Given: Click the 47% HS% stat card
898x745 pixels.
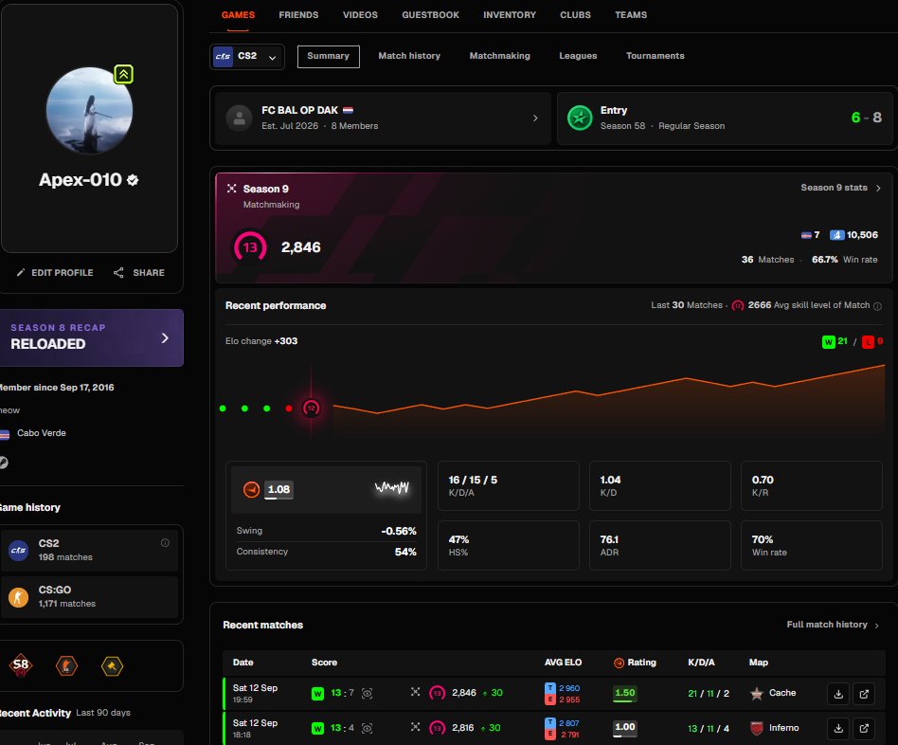Looking at the screenshot, I should tap(509, 546).
